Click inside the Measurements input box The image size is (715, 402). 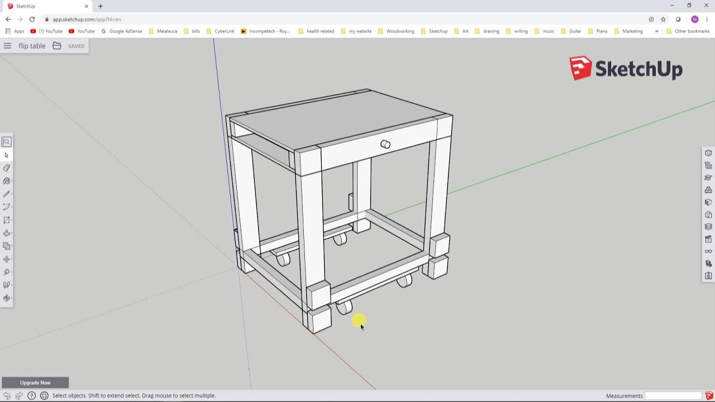[x=673, y=396]
